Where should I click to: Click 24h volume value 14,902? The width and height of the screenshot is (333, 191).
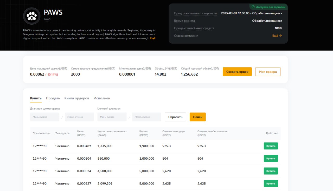pos(161,74)
